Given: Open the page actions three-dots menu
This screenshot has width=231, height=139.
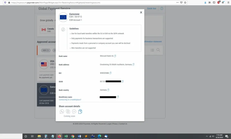Looking at the screenshot, I should pyautogui.click(x=177, y=3).
